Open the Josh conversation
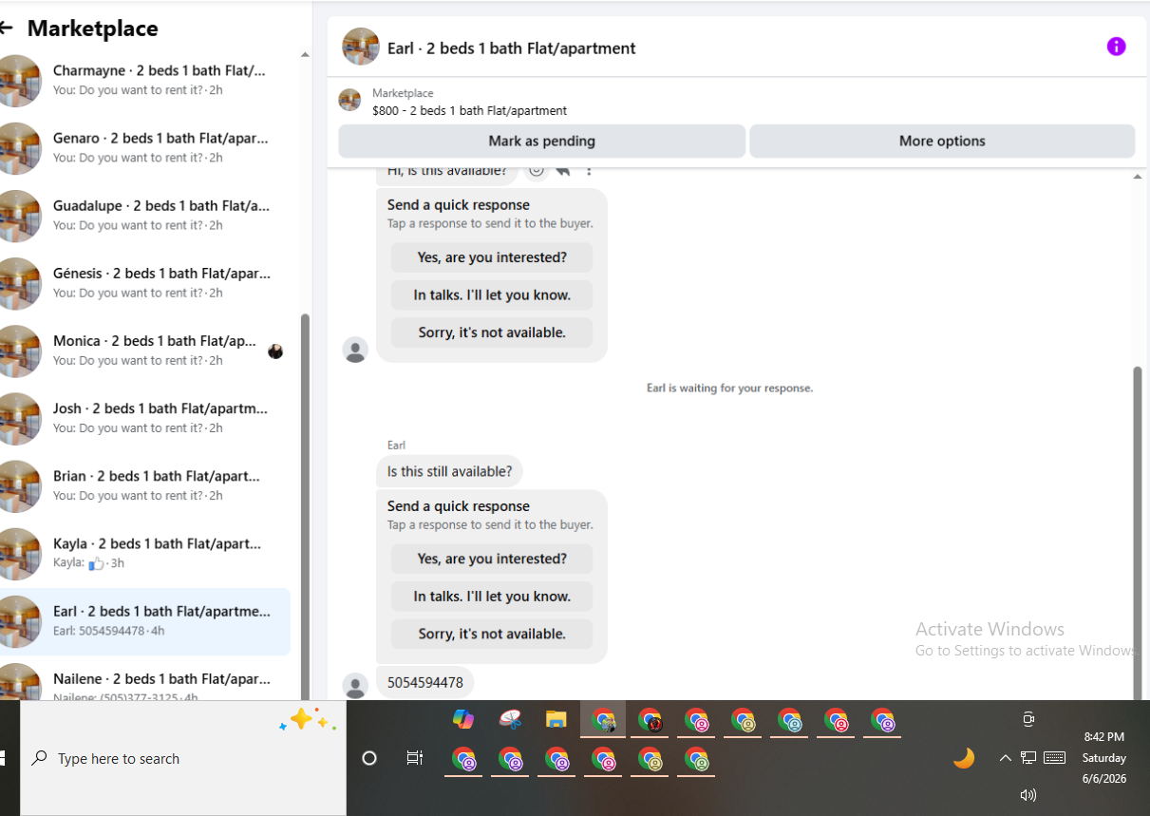The image size is (1150, 816). coord(145,418)
